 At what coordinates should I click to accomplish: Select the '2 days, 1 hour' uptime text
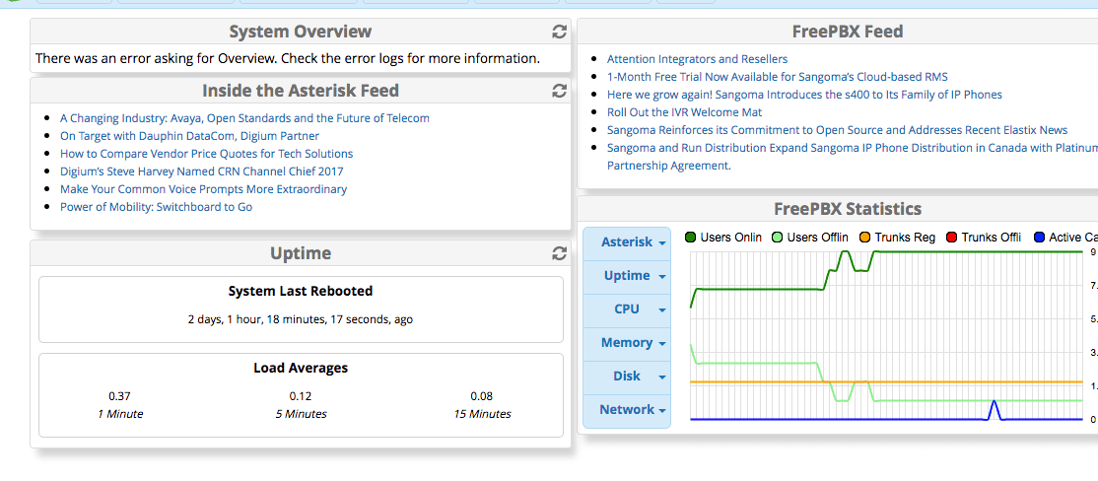coord(301,319)
